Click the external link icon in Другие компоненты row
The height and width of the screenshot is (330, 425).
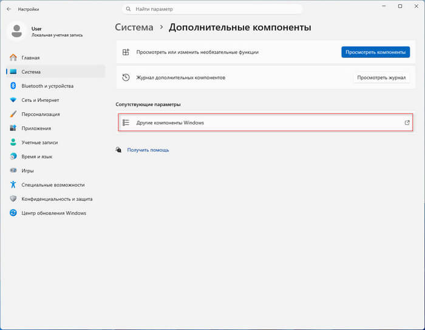point(407,123)
